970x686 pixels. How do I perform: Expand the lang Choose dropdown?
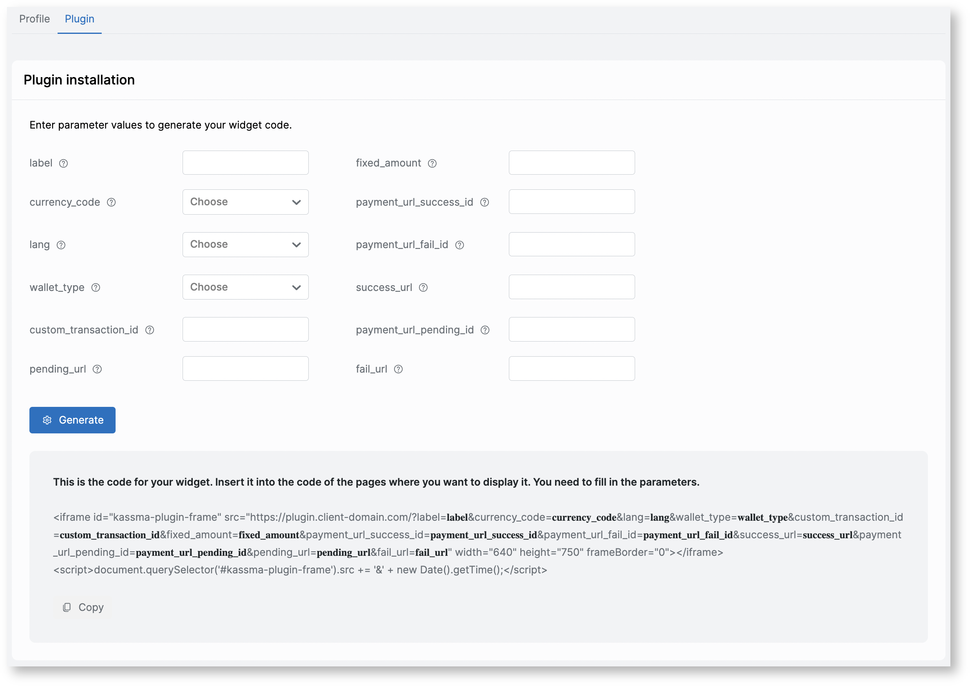point(245,244)
